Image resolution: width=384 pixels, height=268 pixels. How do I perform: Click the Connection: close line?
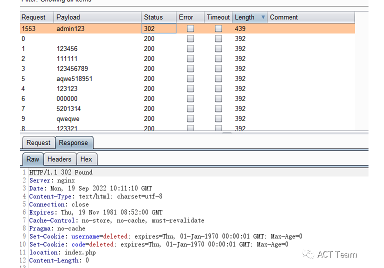click(59, 204)
